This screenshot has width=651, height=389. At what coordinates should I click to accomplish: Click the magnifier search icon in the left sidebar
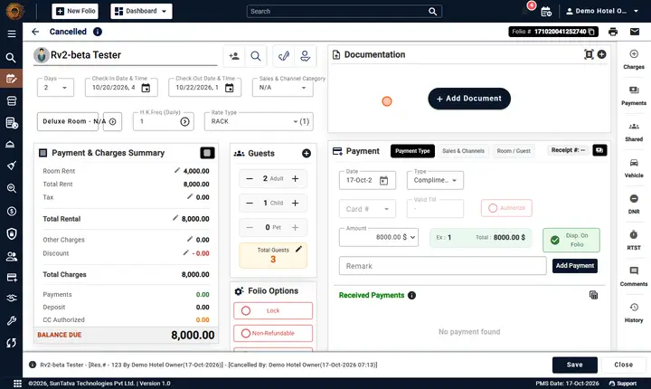(x=11, y=58)
